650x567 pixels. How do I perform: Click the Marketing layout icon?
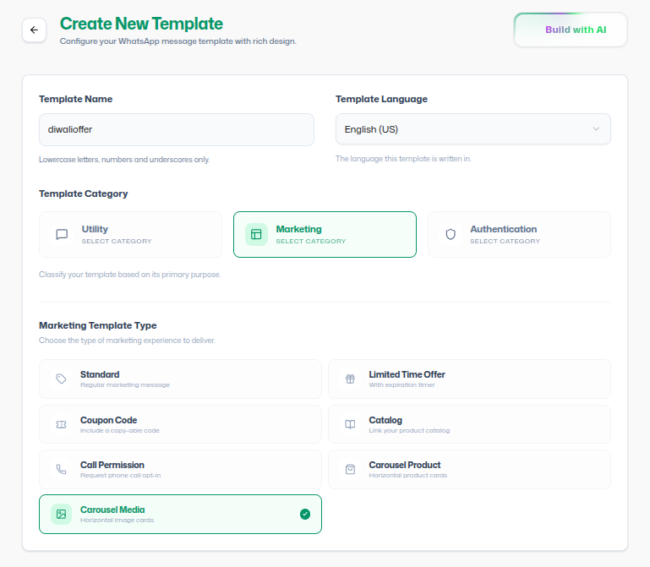pyautogui.click(x=256, y=235)
